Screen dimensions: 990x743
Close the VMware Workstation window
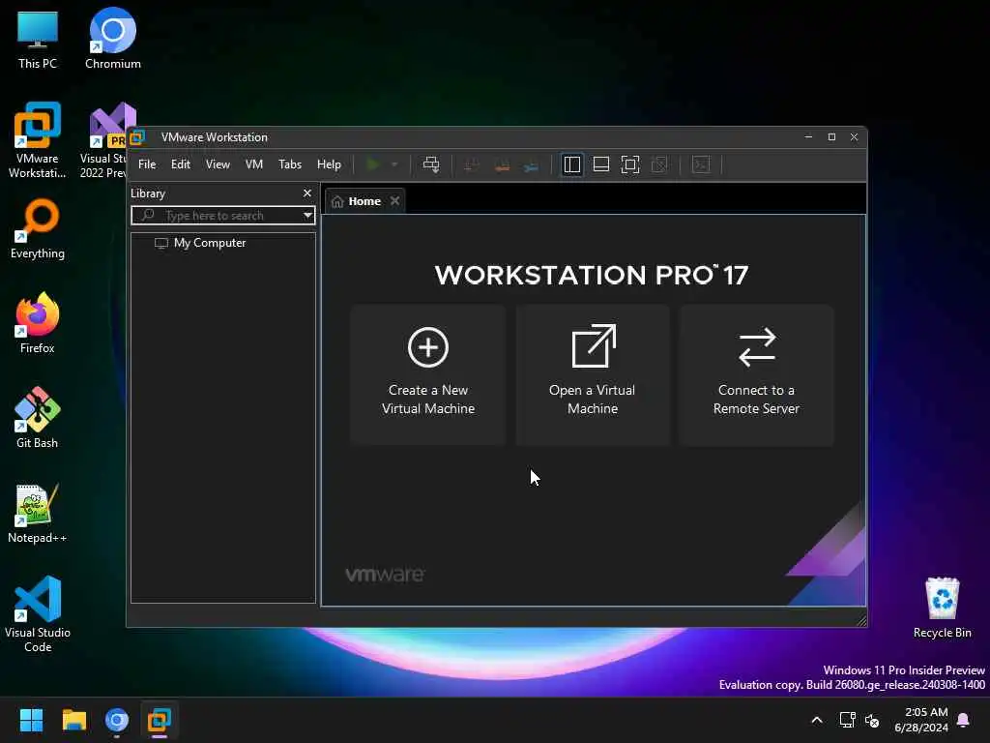pos(855,136)
